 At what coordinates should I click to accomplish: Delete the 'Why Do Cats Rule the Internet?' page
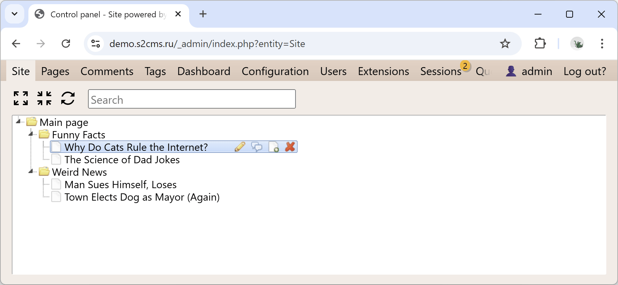(x=290, y=147)
